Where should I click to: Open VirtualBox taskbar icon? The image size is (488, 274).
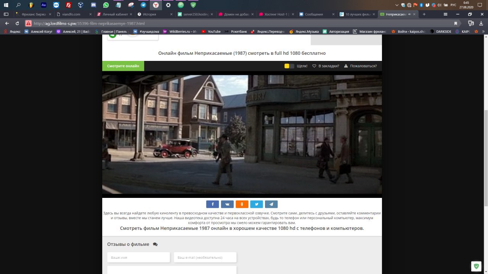click(x=81, y=5)
